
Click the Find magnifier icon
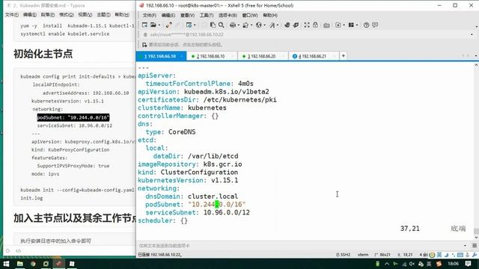(x=222, y=25)
